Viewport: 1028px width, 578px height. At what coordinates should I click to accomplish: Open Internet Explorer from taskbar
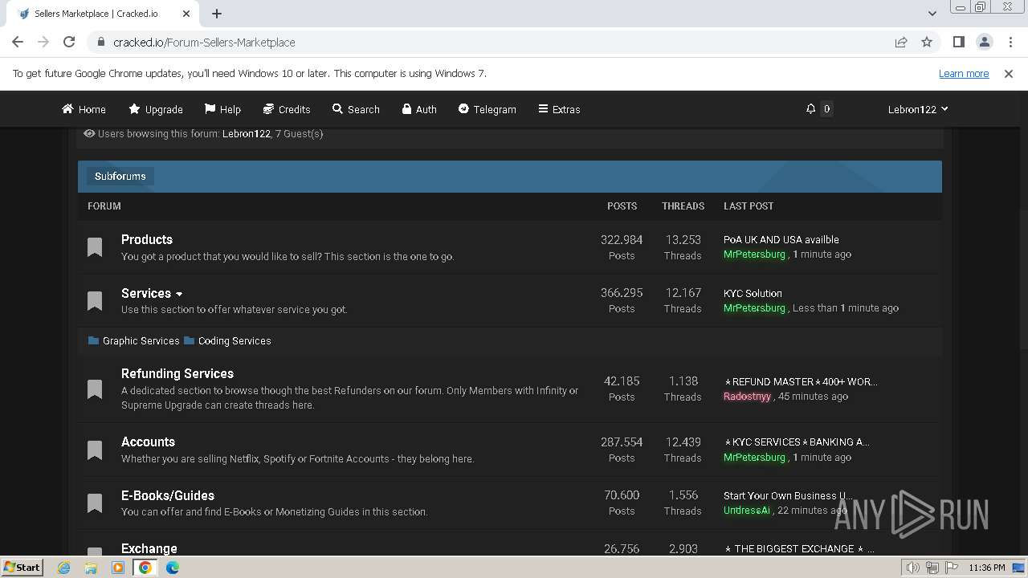click(x=64, y=568)
